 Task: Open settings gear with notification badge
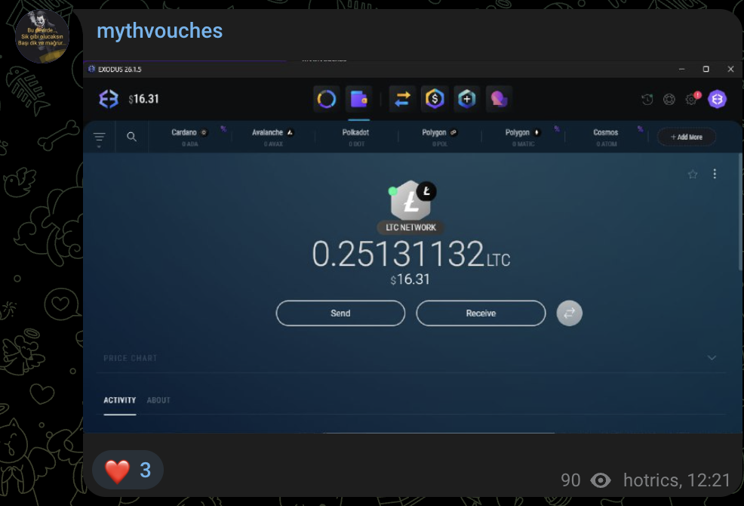click(x=691, y=99)
